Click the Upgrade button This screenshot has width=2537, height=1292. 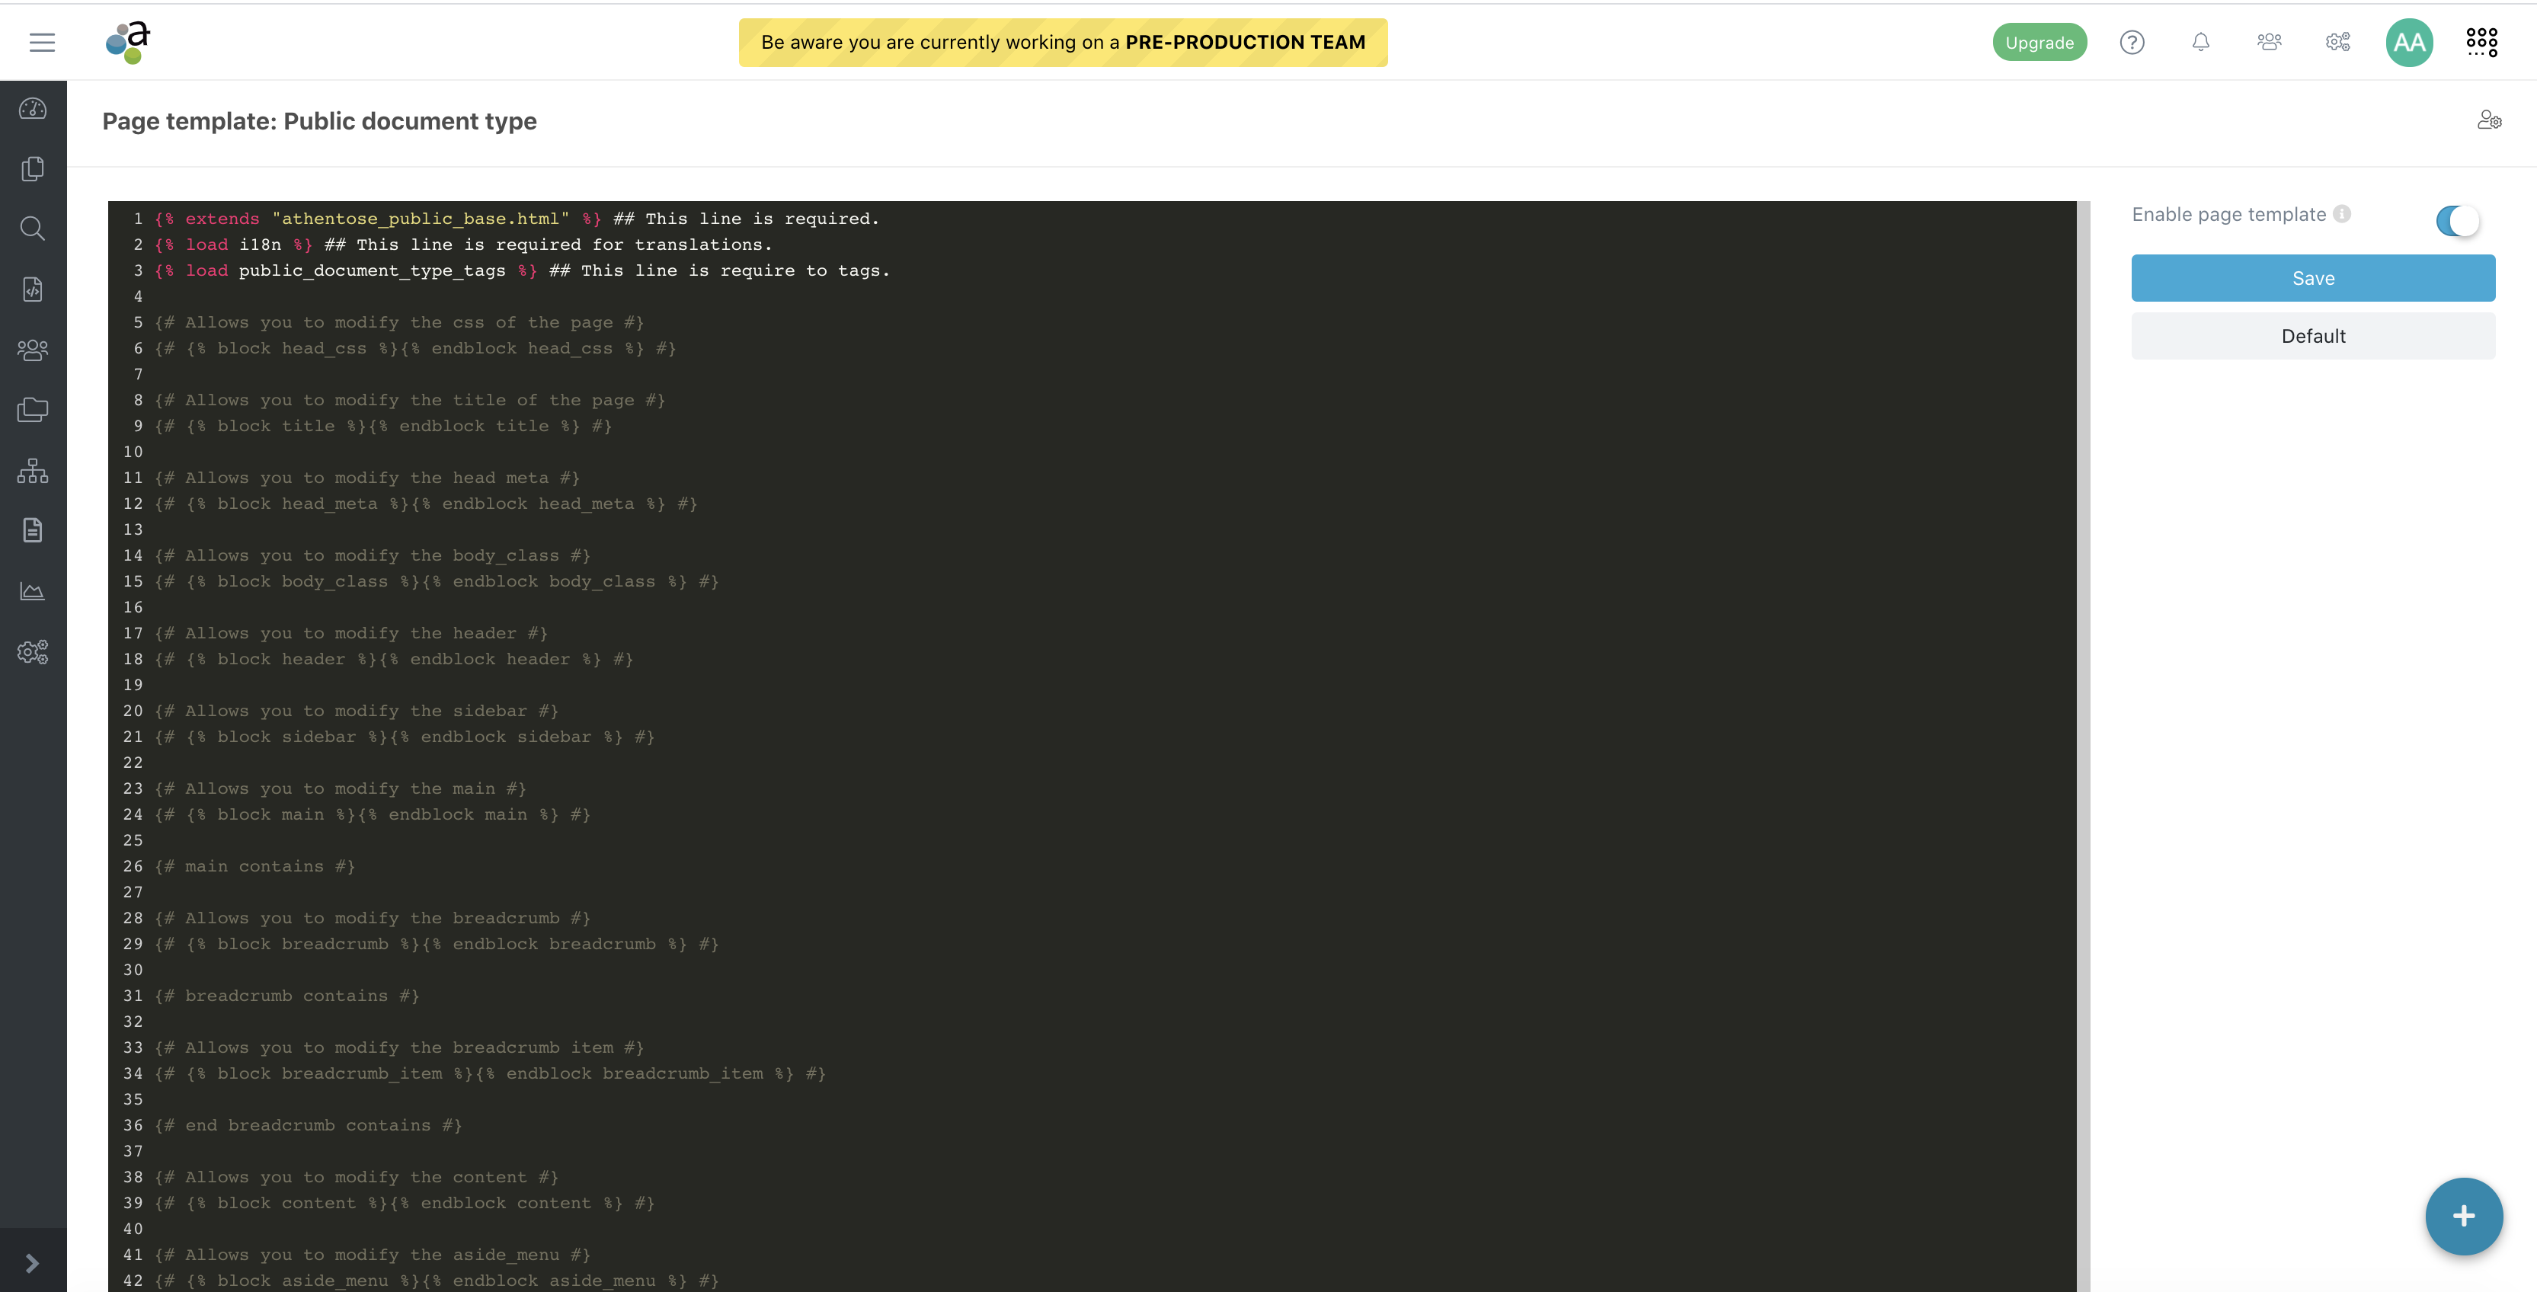pos(2039,41)
